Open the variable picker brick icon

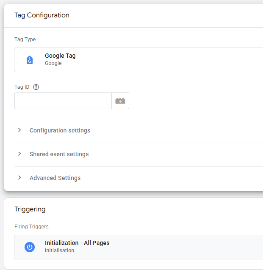pos(120,101)
